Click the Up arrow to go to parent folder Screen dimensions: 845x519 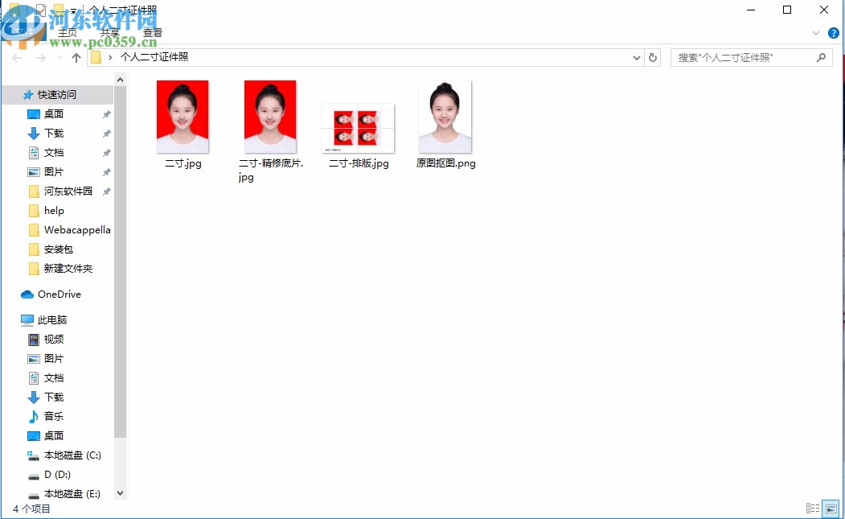pyautogui.click(x=76, y=57)
